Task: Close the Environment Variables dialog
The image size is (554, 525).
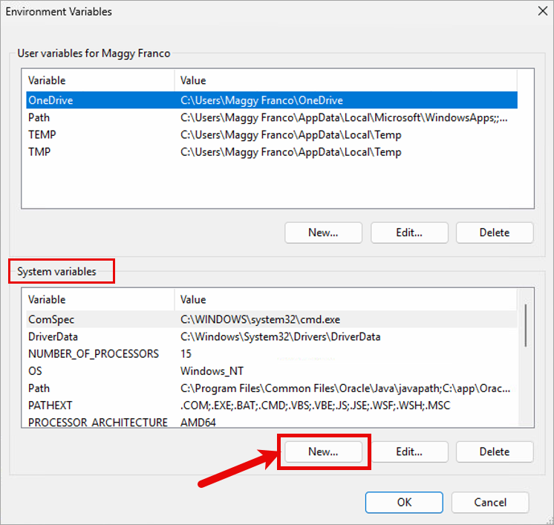Action: tap(539, 12)
